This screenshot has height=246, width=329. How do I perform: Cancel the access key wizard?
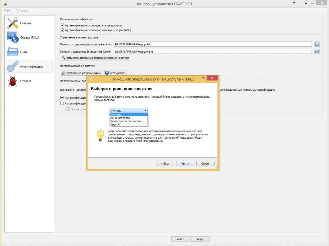pos(205,163)
